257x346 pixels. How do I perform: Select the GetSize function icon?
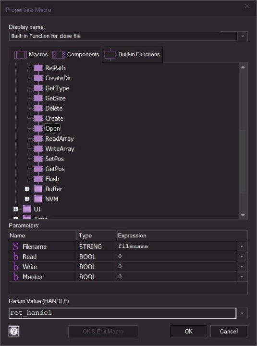(38, 98)
